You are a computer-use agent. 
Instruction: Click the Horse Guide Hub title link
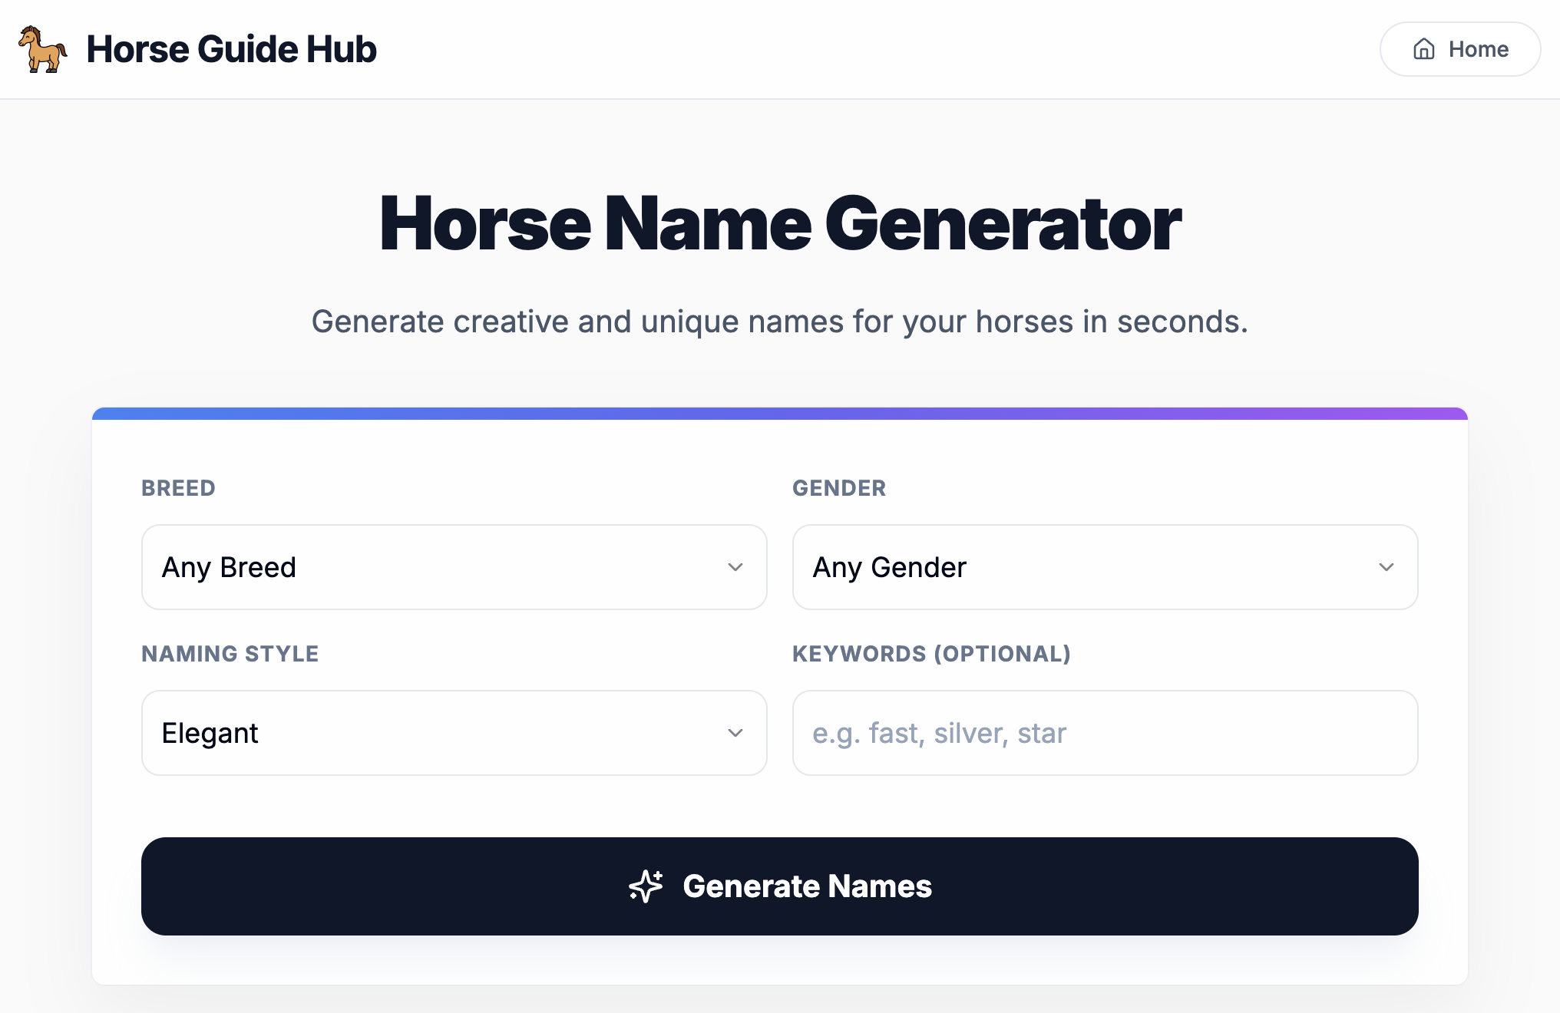click(231, 49)
